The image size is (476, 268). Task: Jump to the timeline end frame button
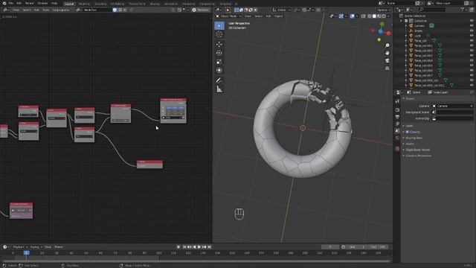pyautogui.click(x=210, y=247)
